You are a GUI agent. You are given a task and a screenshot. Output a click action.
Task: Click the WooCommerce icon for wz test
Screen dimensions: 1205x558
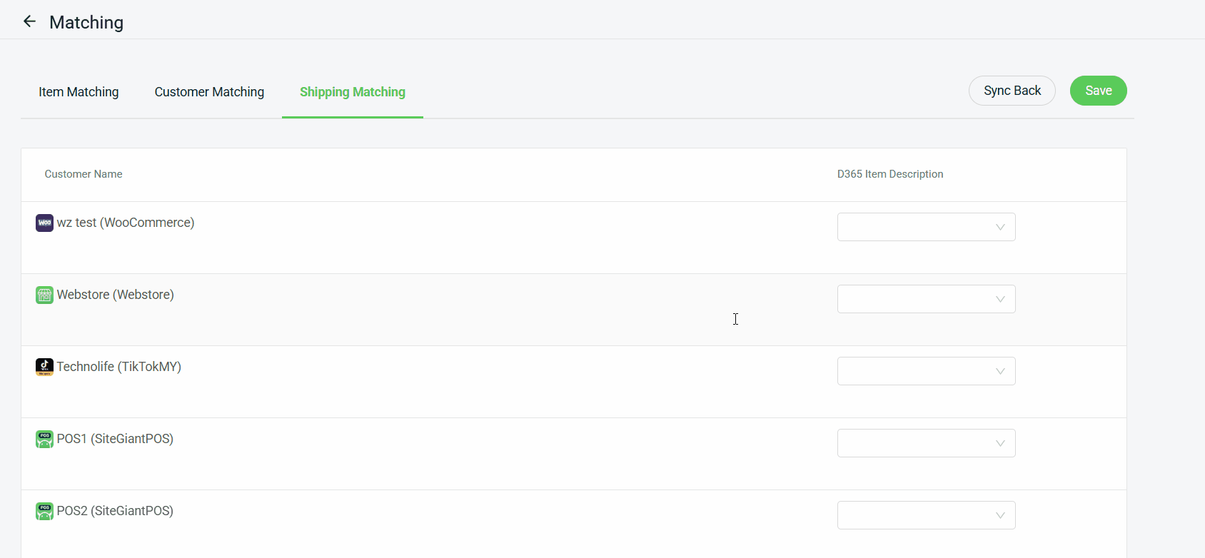(44, 223)
